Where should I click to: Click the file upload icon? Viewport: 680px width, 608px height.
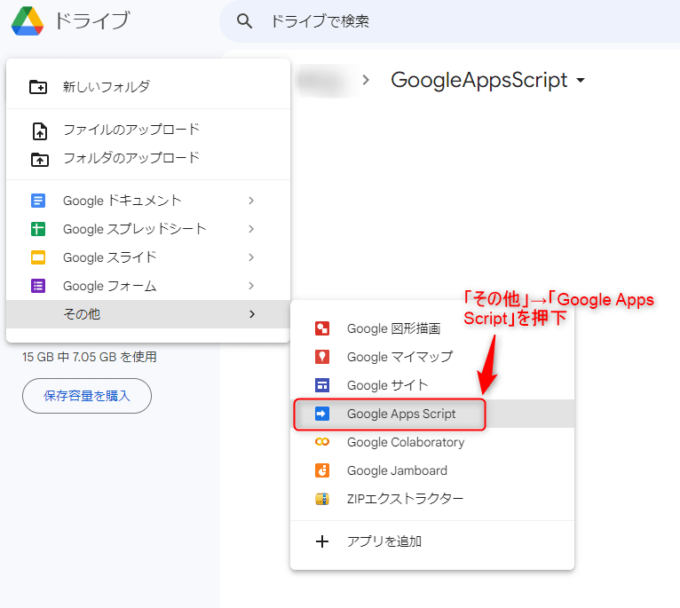pyautogui.click(x=39, y=131)
